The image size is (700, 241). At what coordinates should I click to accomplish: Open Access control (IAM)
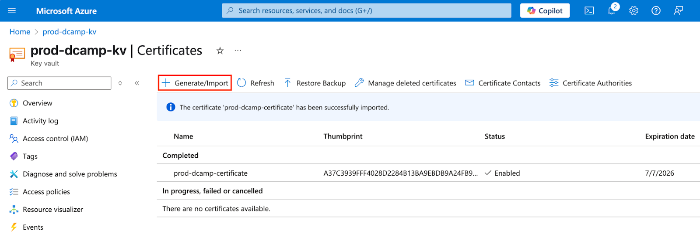click(x=56, y=139)
